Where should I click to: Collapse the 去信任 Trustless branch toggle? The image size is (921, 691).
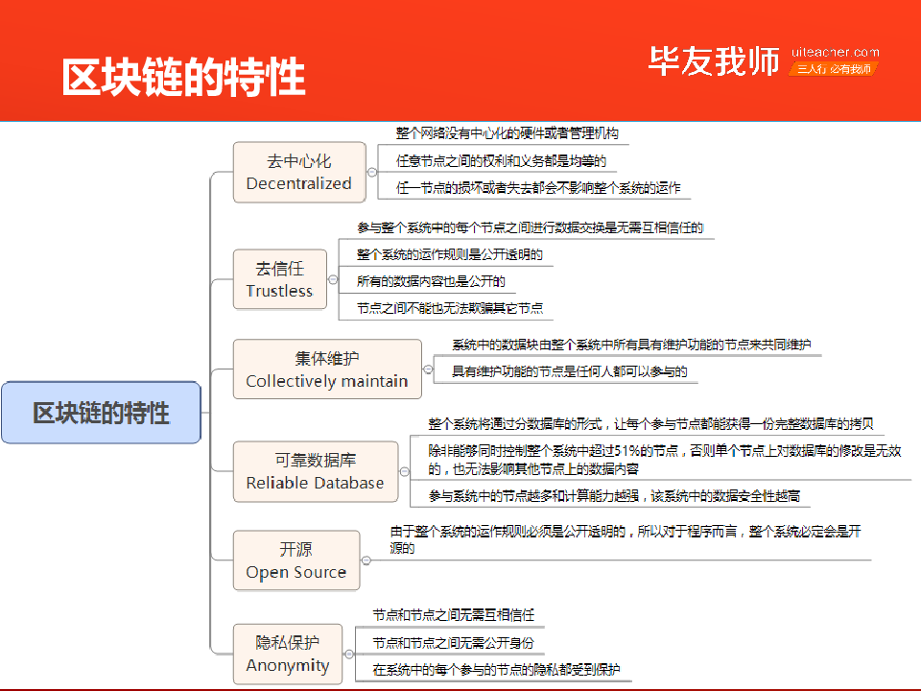coord(333,280)
